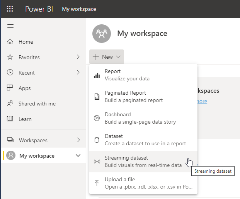This screenshot has height=199, width=240.
Task: Toggle the My workspace dropdown chevron
Action: pos(78,155)
